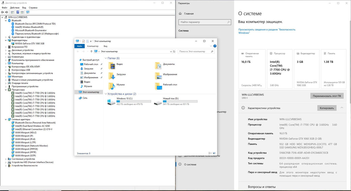The height and width of the screenshot is (191, 351).
Task: Open the Windows 10 (C:) drive
Action: click(x=112, y=102)
